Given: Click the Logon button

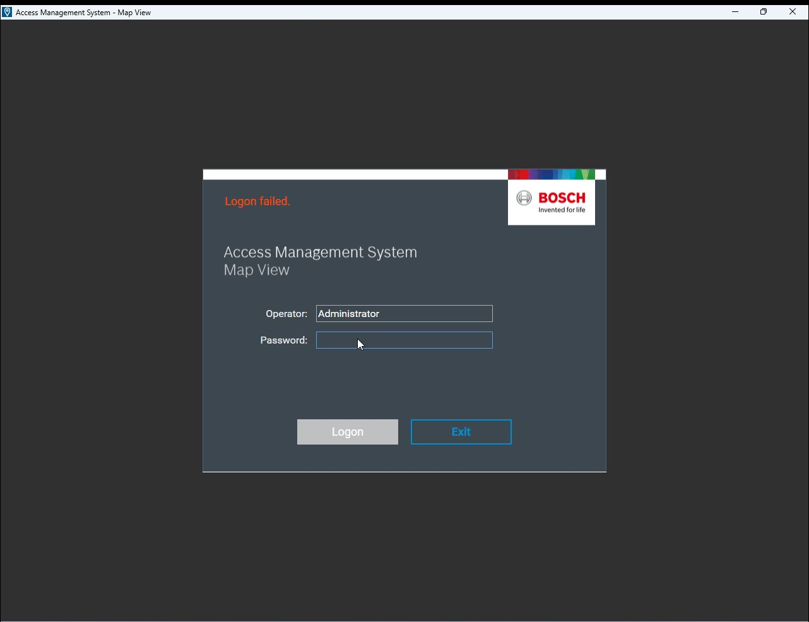Looking at the screenshot, I should (x=347, y=432).
